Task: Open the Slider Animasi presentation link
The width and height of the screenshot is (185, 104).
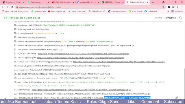Action: [x=81, y=90]
